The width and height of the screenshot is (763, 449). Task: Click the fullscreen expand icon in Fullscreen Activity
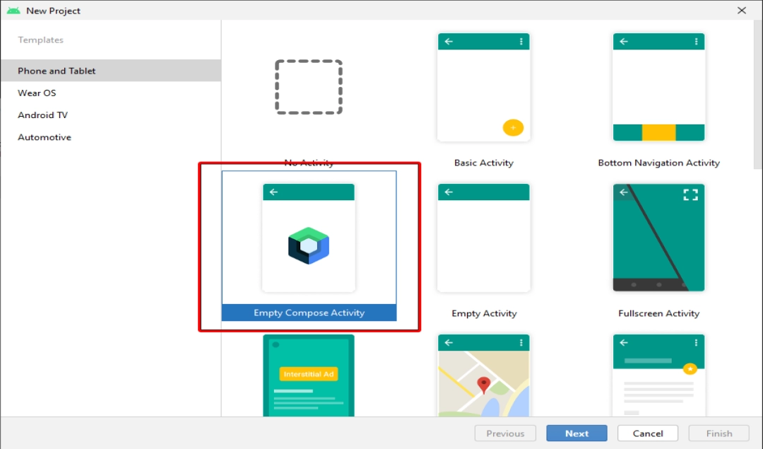[x=690, y=194]
